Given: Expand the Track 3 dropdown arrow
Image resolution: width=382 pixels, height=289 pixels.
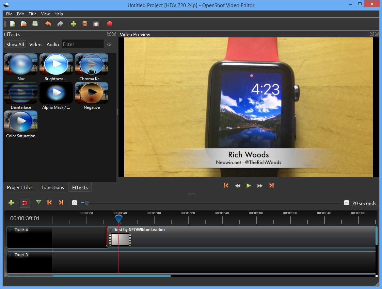Looking at the screenshot, I should (10, 255).
